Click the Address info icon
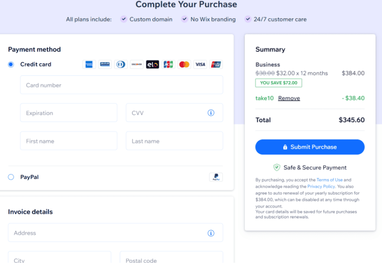The width and height of the screenshot is (382, 271). [211, 233]
